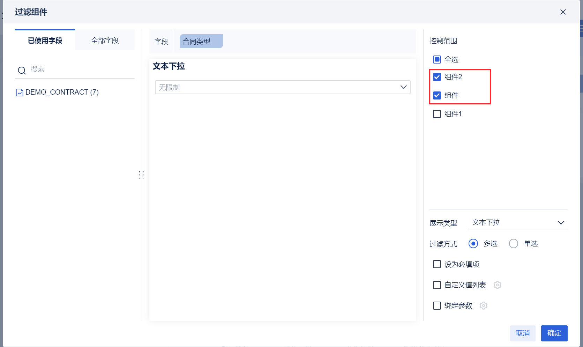Image resolution: width=583 pixels, height=347 pixels.
Task: Enable the 组件1 checkbox
Action: [437, 114]
